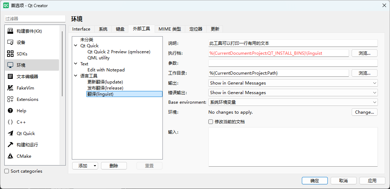The width and height of the screenshot is (390, 189).
Task: Click the 确定 button
Action: coord(315,181)
